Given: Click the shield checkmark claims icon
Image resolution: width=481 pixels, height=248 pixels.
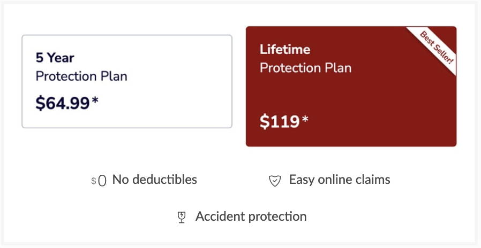Looking at the screenshot, I should (x=275, y=181).
